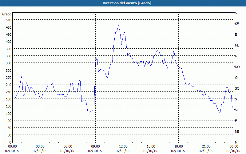Click the 02/10/15 date under 06:00

point(67,151)
